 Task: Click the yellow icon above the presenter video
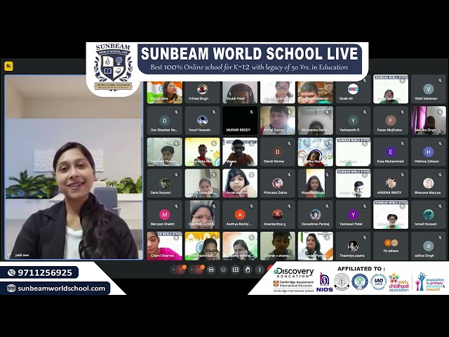tap(8, 66)
